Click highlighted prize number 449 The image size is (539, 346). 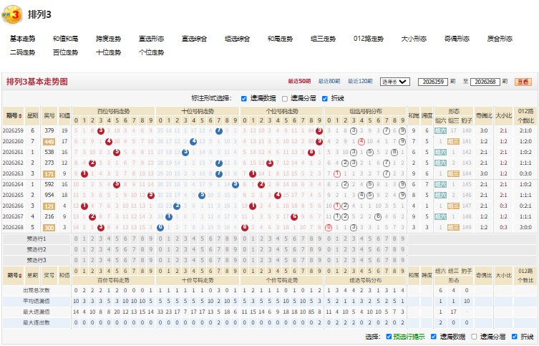pyautogui.click(x=49, y=142)
